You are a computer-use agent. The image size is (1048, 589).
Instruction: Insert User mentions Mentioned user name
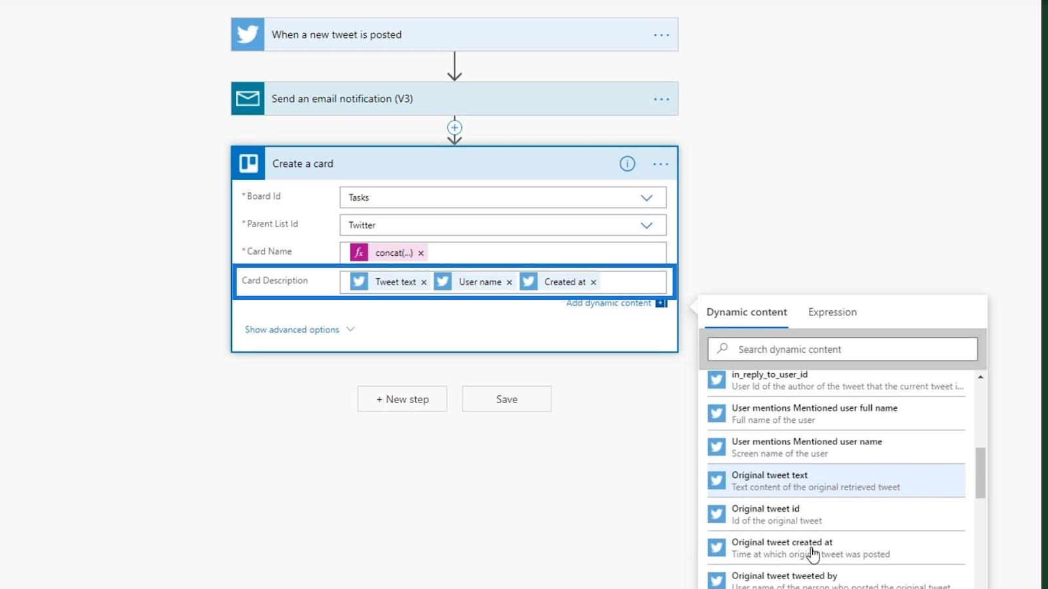point(836,447)
